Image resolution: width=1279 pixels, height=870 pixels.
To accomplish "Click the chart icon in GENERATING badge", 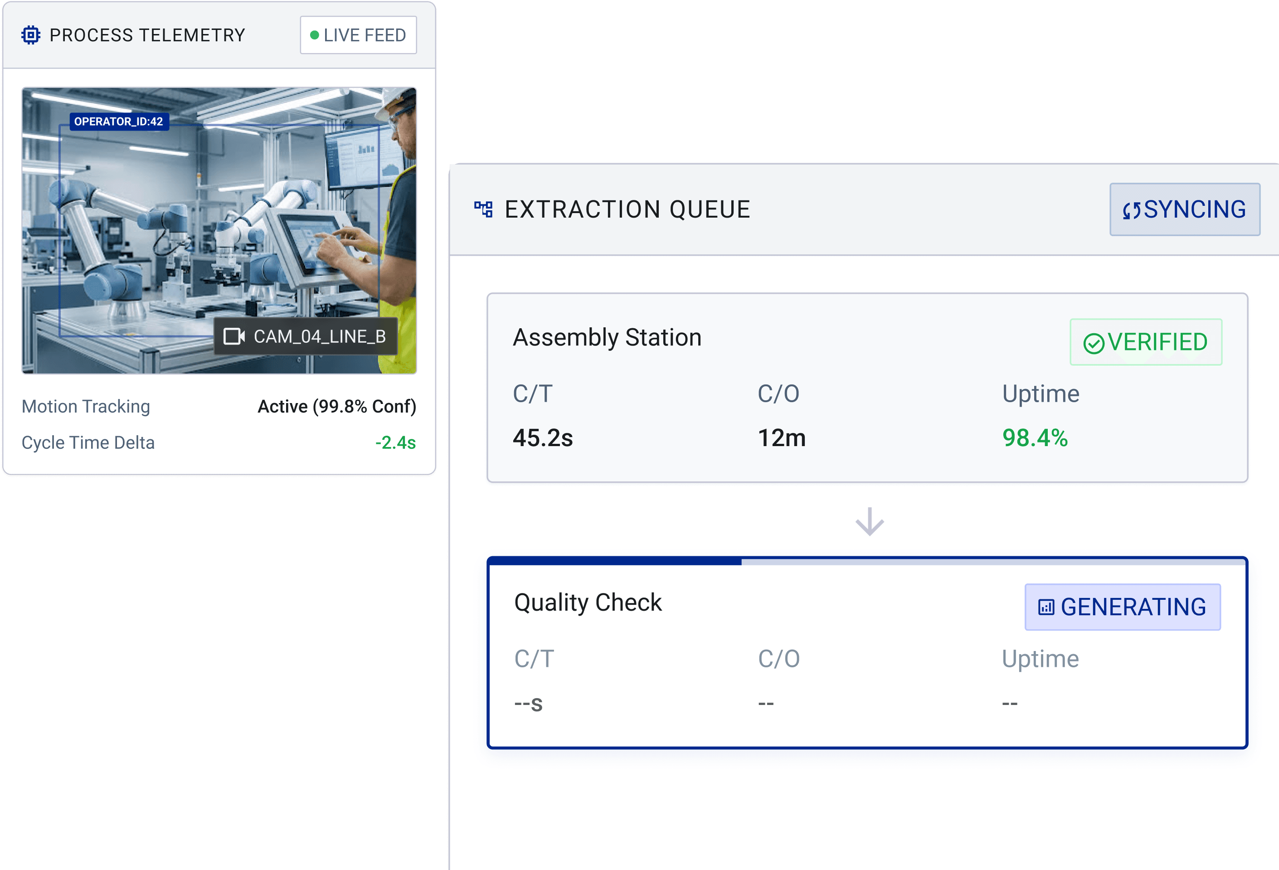I will click(x=1046, y=607).
